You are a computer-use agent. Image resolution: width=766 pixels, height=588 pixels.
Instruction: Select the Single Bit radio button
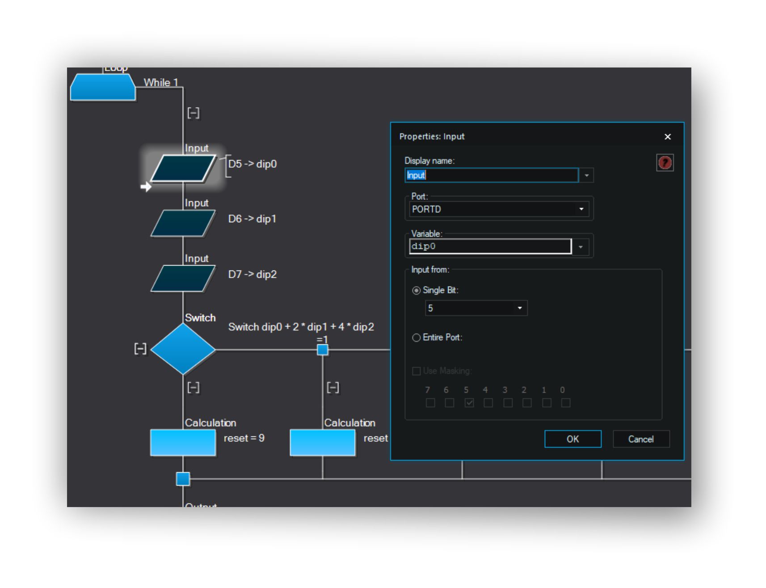(416, 291)
